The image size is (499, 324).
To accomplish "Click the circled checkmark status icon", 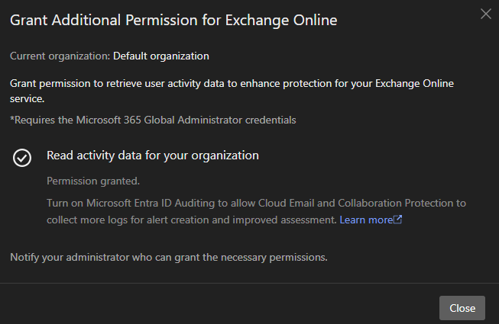I will coord(22,157).
